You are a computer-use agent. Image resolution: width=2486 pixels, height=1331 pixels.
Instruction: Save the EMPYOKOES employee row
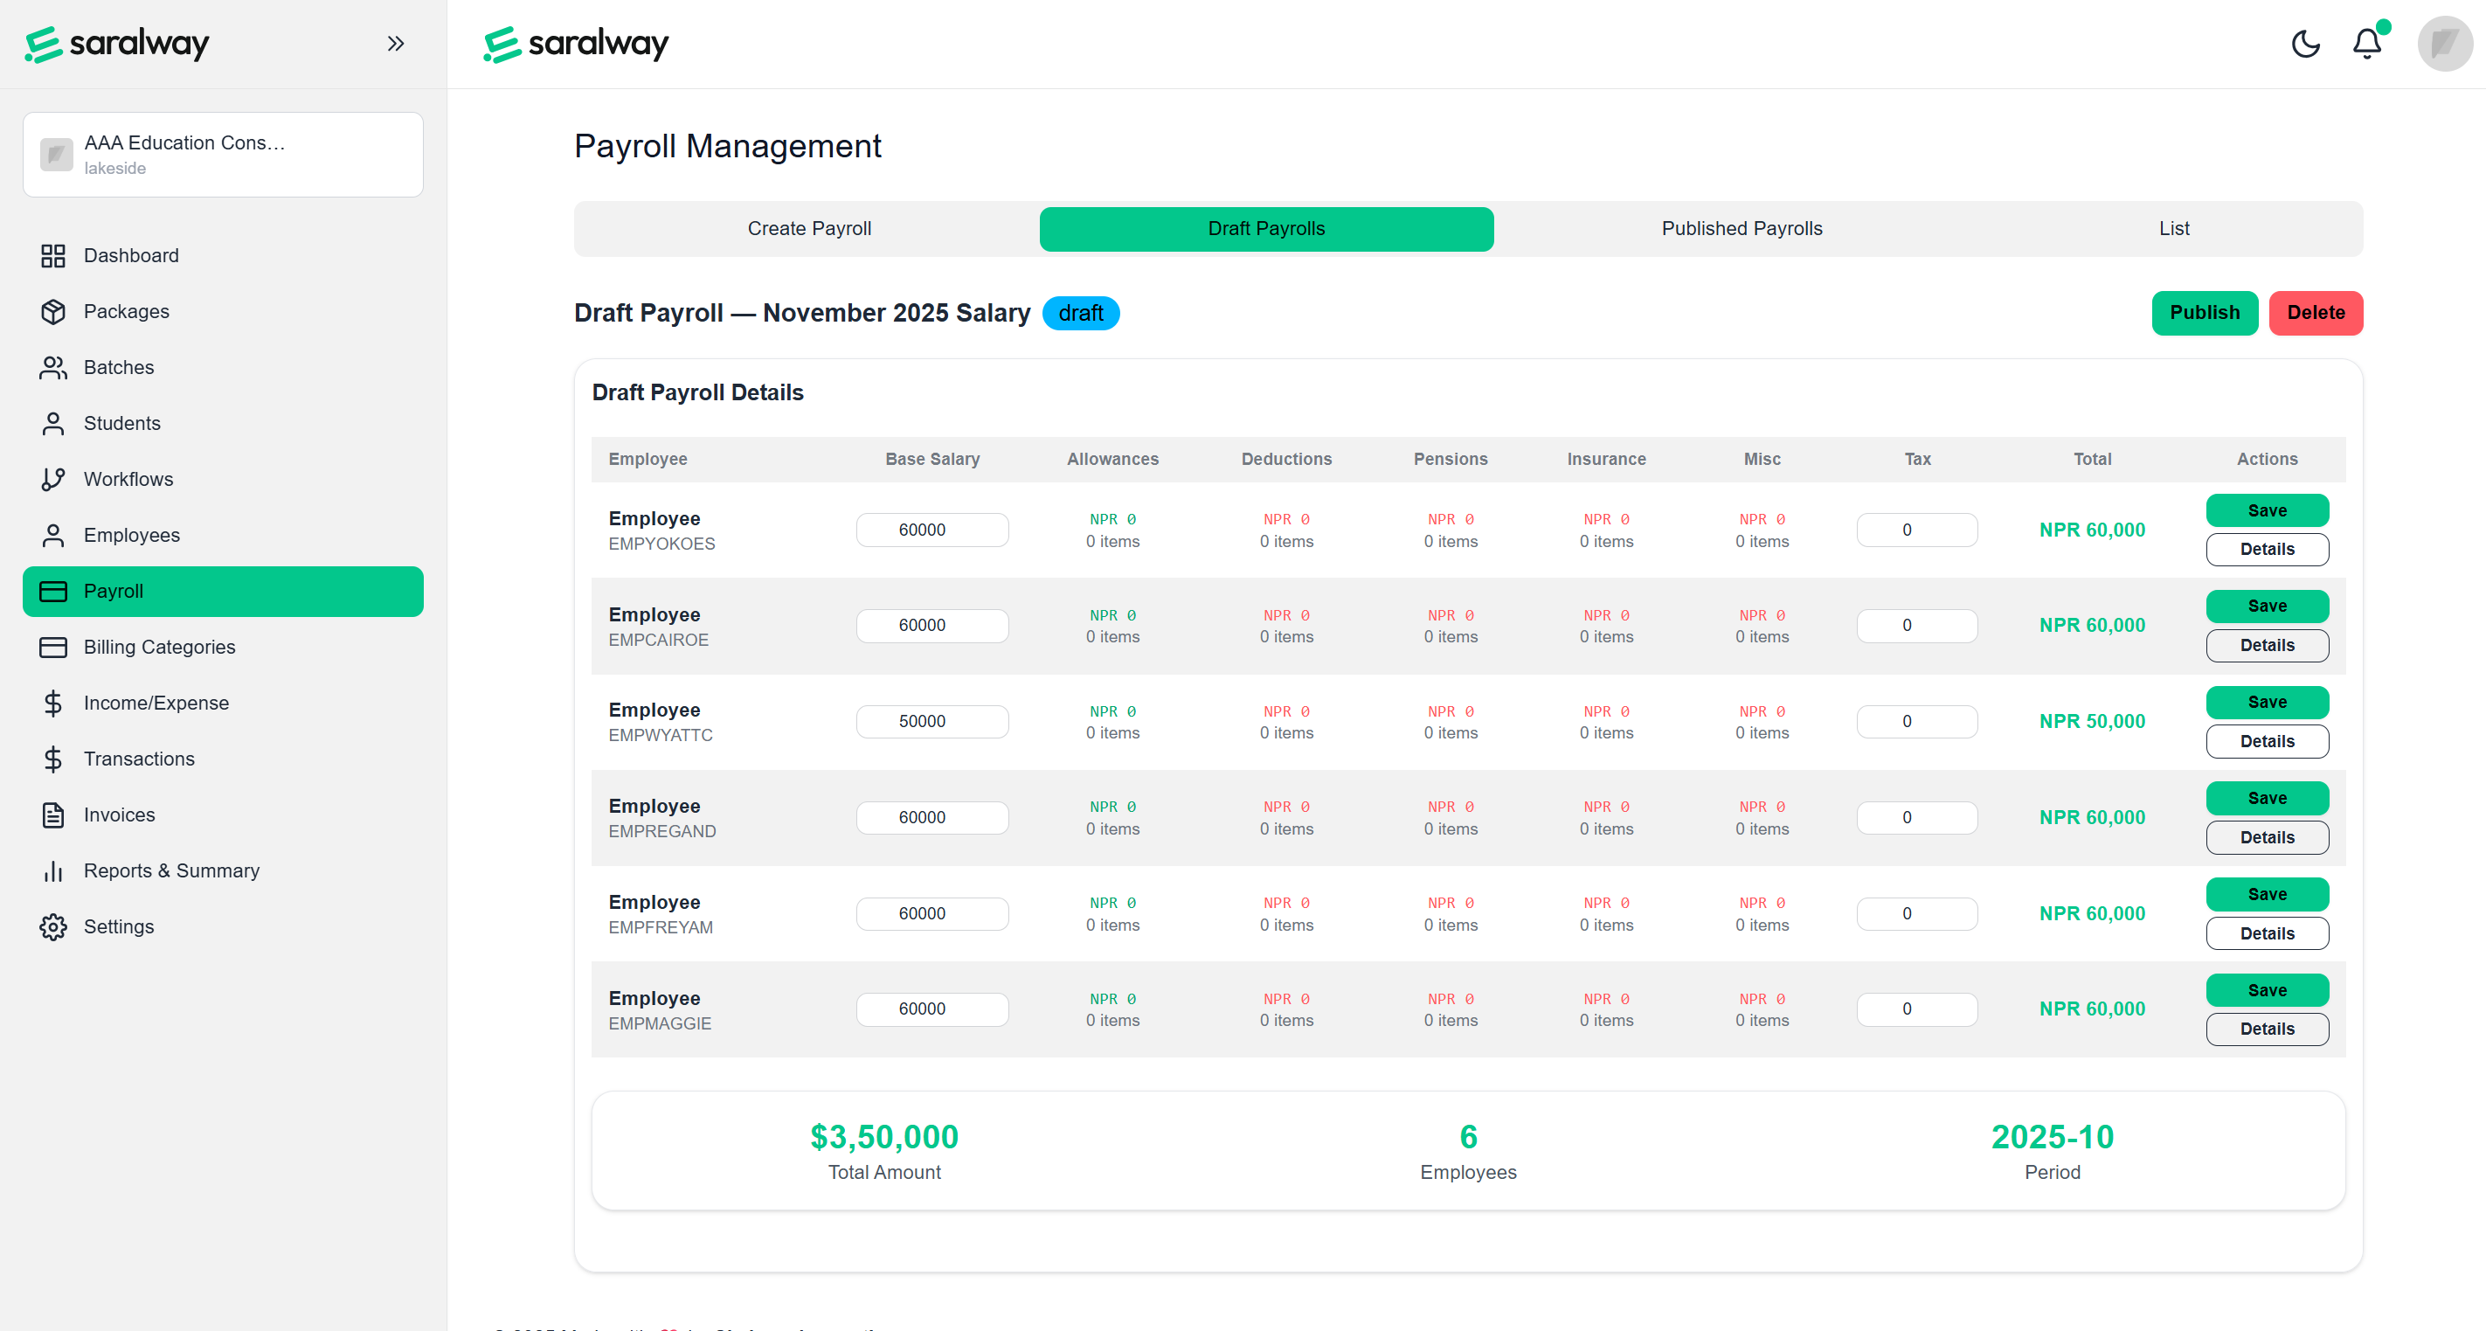(2266, 510)
